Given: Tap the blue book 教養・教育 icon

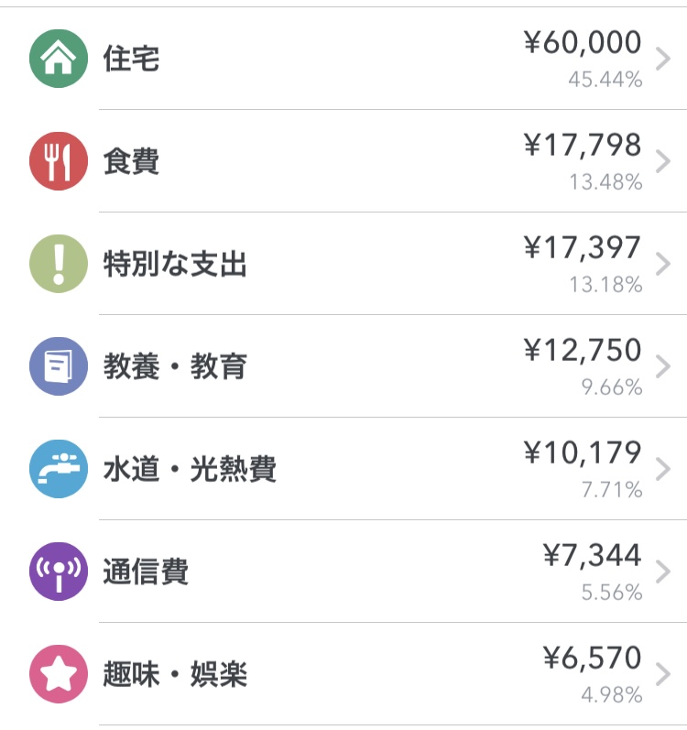Looking at the screenshot, I should (x=59, y=366).
